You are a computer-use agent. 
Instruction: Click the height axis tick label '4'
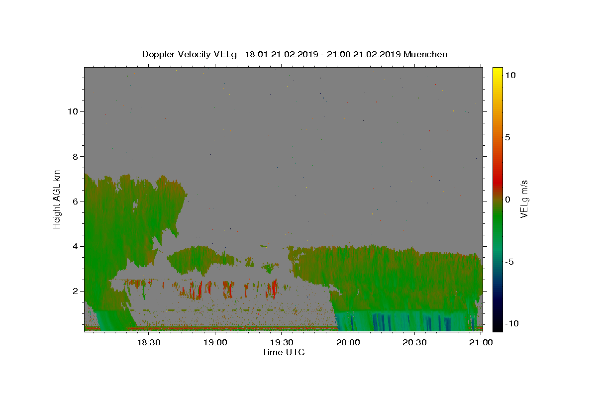click(x=76, y=246)
